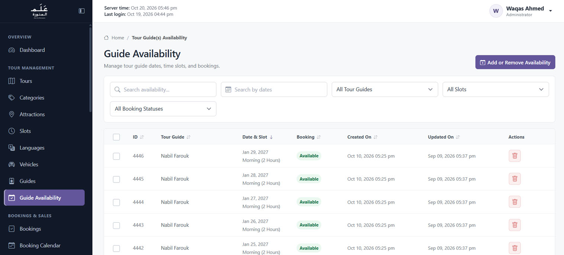Click the Search availability input field

pyautogui.click(x=163, y=90)
